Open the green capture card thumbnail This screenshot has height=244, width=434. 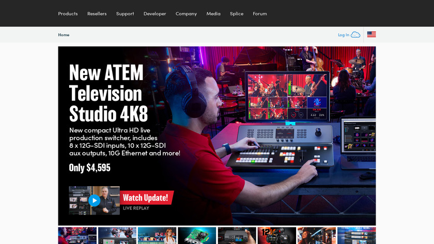click(x=197, y=235)
